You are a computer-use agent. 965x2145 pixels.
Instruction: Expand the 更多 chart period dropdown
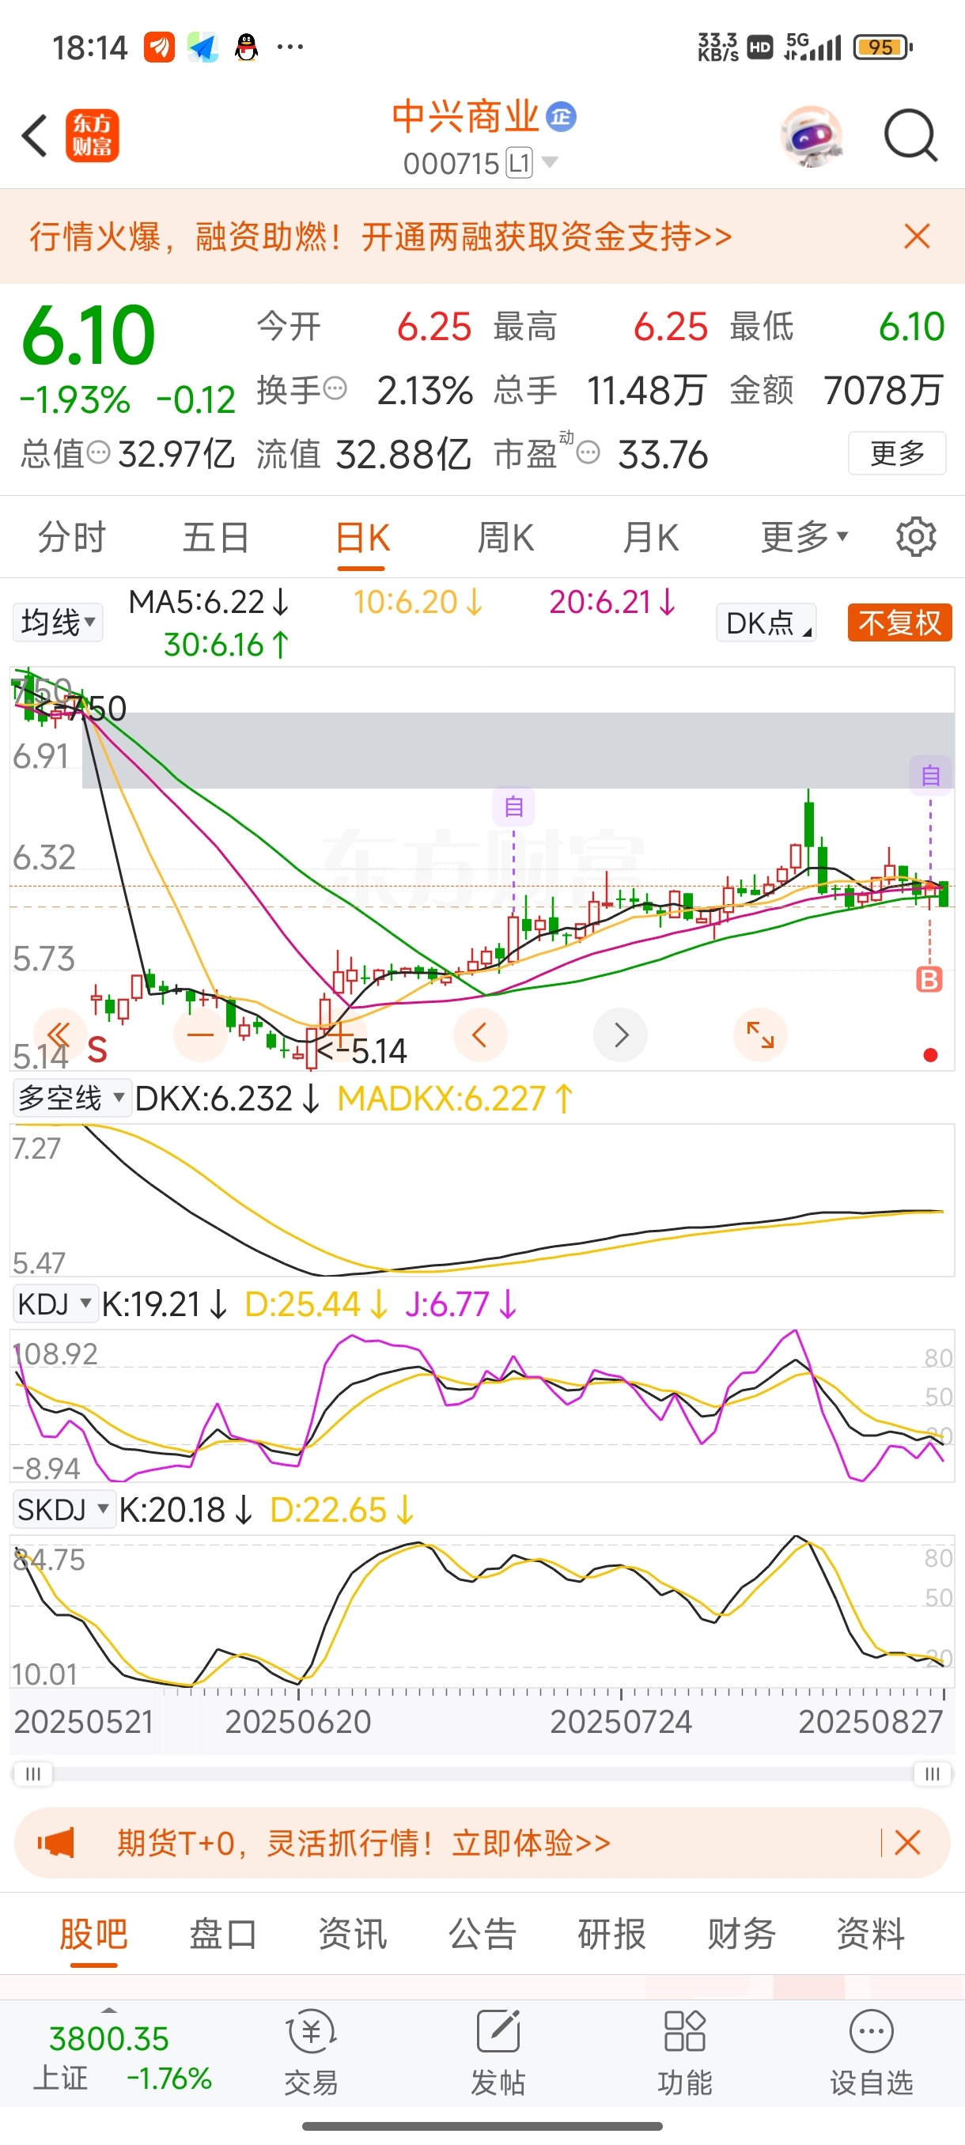click(x=804, y=536)
